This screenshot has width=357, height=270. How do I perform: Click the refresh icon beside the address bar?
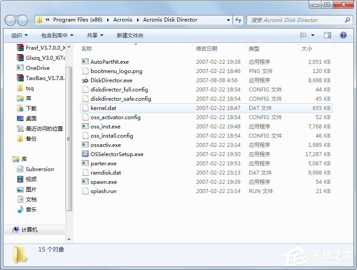(237, 20)
